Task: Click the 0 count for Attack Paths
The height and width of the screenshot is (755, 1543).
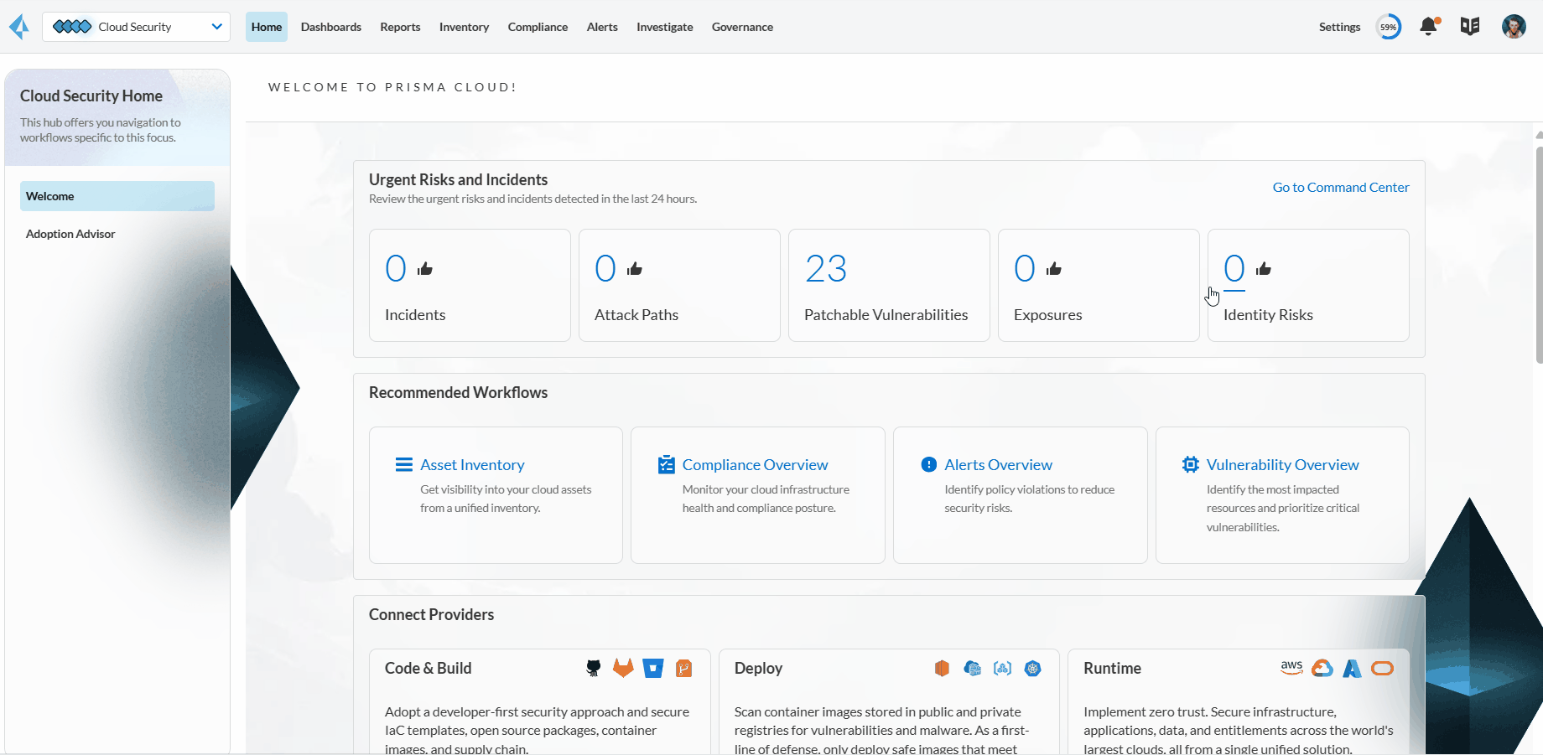Action: click(x=605, y=269)
